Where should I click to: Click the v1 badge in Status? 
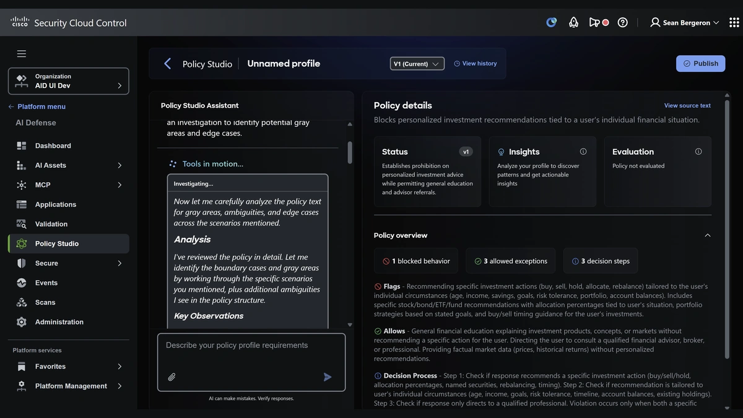point(466,152)
